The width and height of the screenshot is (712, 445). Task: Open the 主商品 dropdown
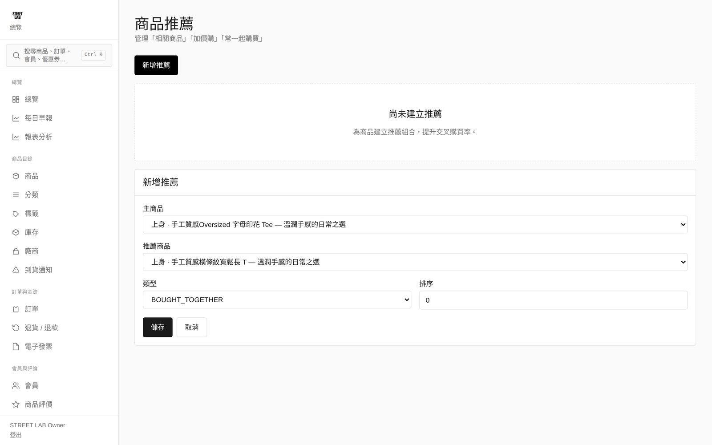[415, 224]
